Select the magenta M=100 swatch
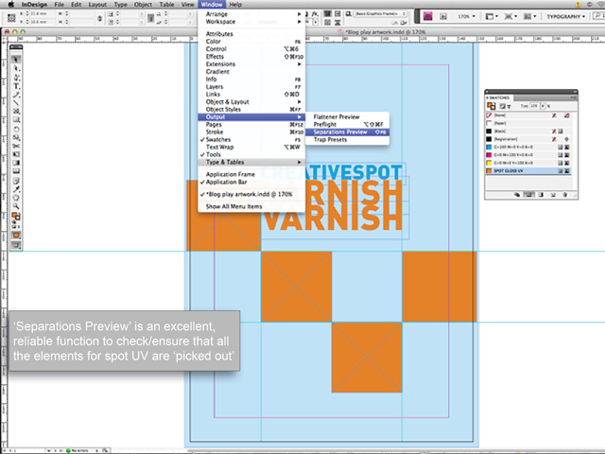 pyautogui.click(x=528, y=155)
